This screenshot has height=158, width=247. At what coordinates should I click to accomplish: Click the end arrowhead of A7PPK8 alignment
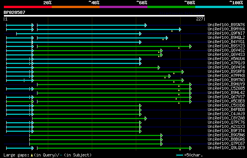pos(170,76)
